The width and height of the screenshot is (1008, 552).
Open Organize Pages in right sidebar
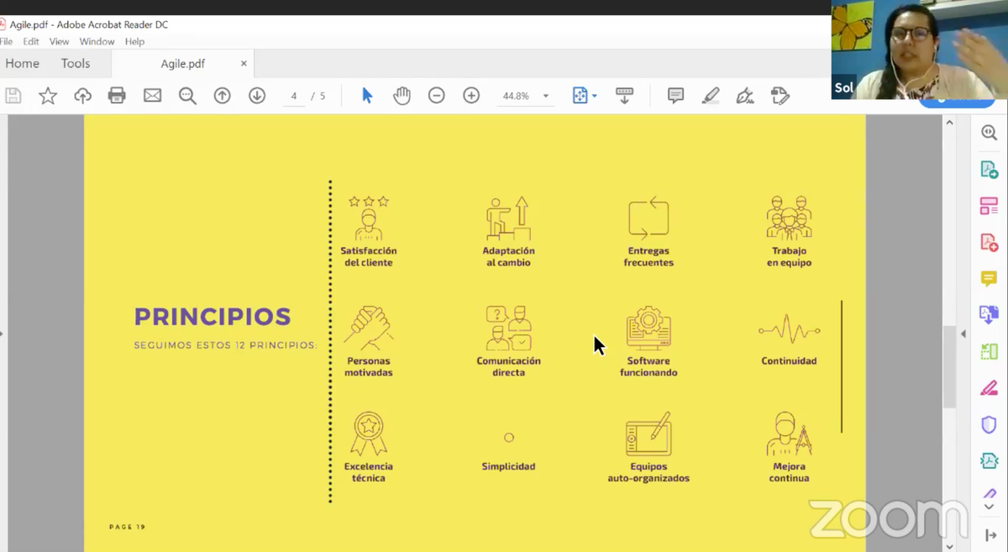pyautogui.click(x=990, y=206)
